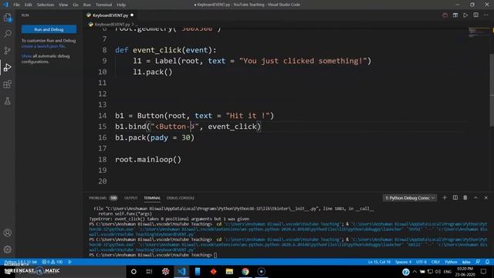Open Task View on the taskbar

point(149,271)
